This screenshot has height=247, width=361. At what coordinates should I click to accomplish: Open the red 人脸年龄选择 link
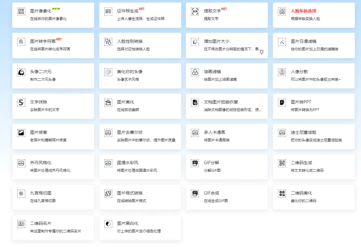pos(304,11)
